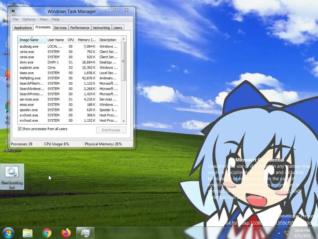This screenshot has height=239, width=318.
Task: Select the SearchFilterH... process row
Action: point(69,83)
